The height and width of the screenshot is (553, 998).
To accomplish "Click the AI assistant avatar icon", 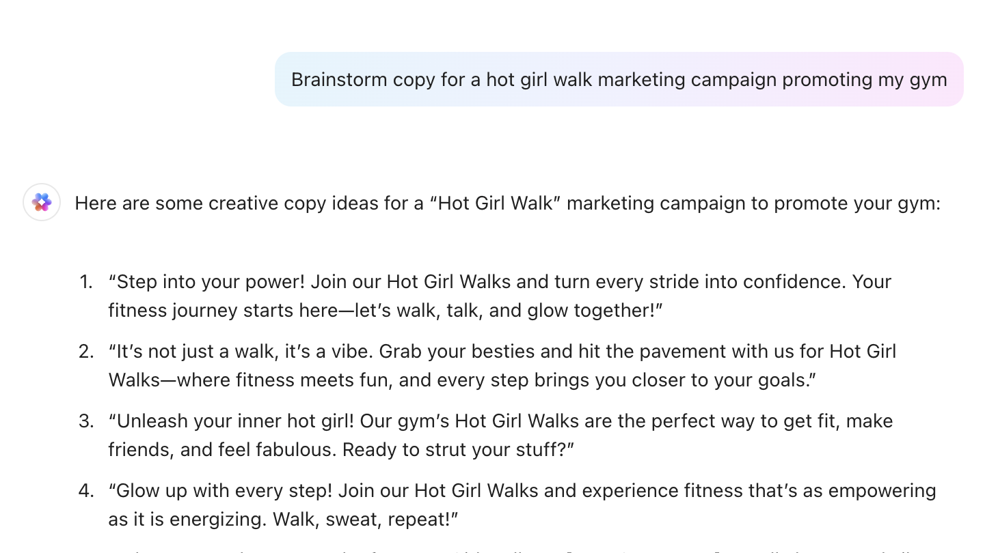I will point(42,202).
